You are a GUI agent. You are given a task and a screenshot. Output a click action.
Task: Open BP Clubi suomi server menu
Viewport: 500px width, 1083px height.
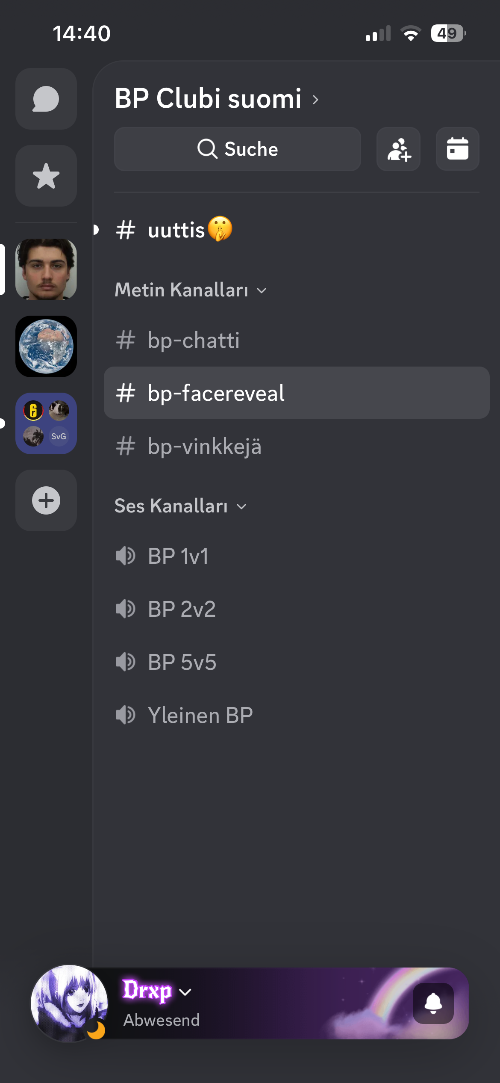(217, 98)
